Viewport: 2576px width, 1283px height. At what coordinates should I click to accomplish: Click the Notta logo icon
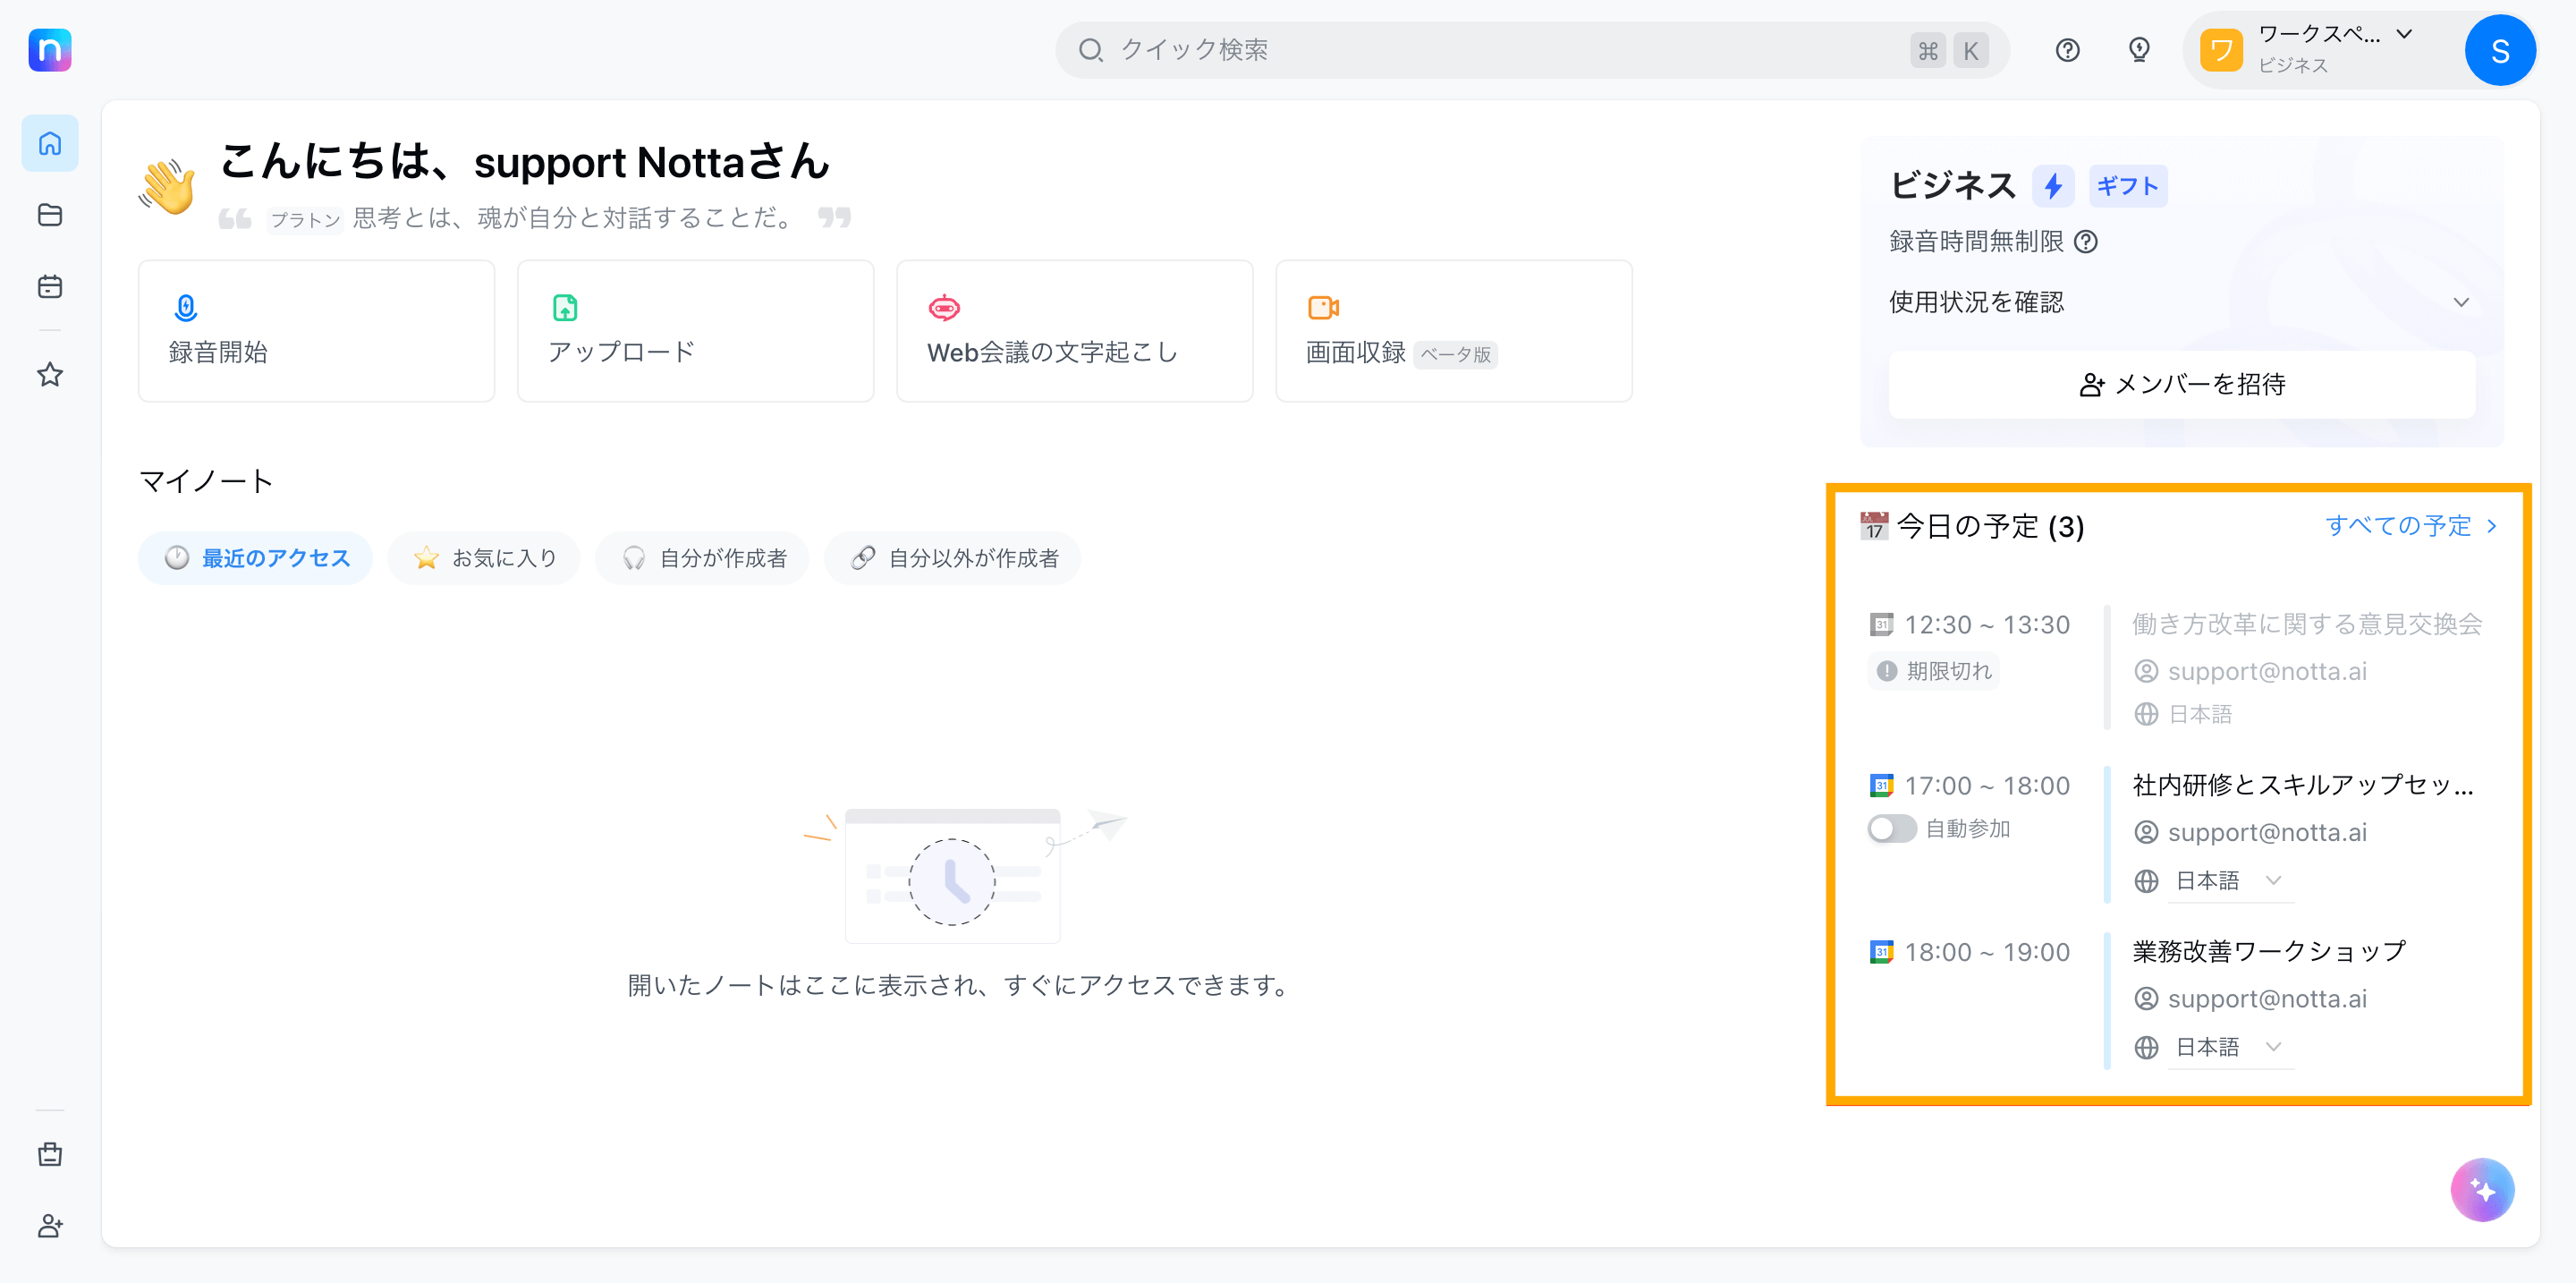(50, 50)
